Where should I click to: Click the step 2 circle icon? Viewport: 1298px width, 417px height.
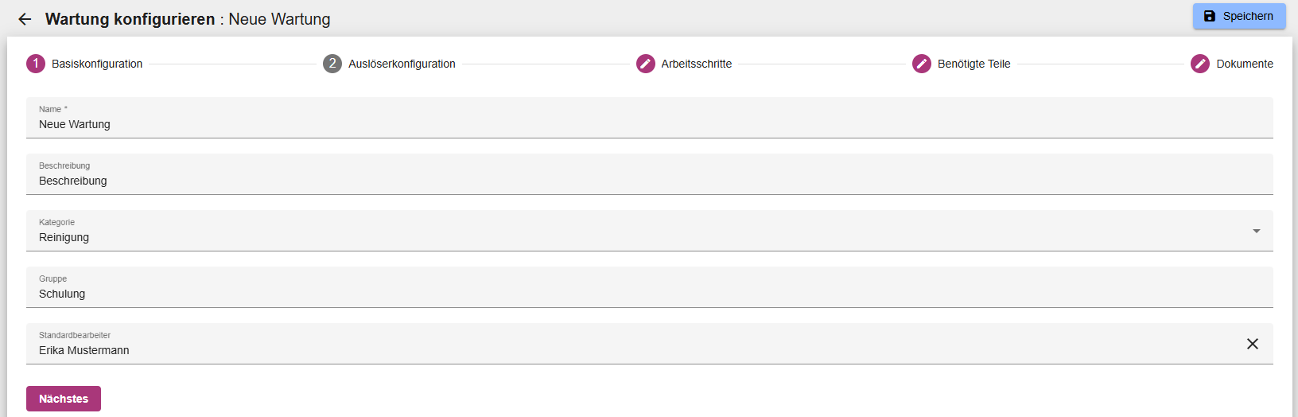[x=332, y=64]
